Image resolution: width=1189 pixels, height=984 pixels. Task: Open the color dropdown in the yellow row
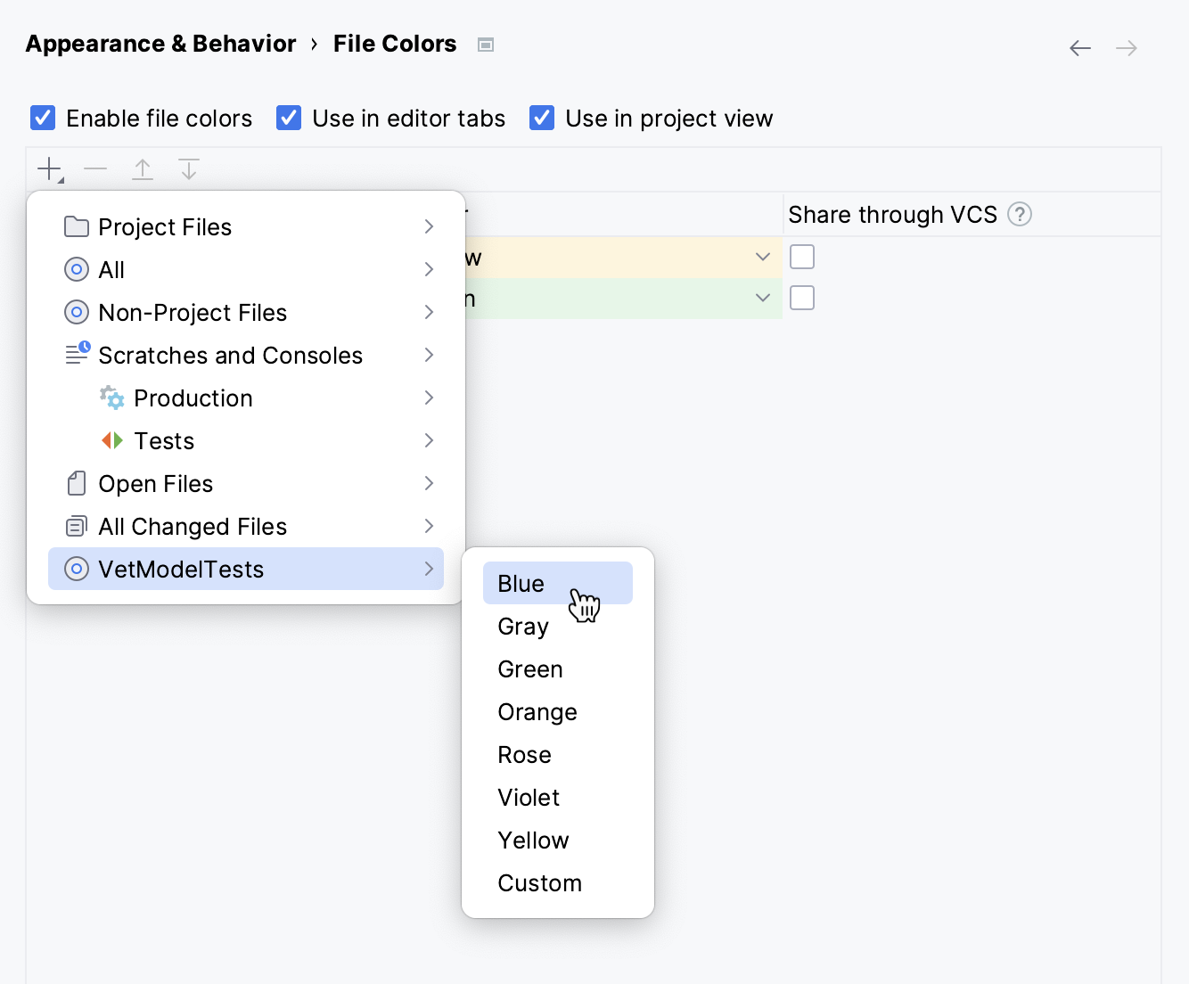pyautogui.click(x=763, y=257)
